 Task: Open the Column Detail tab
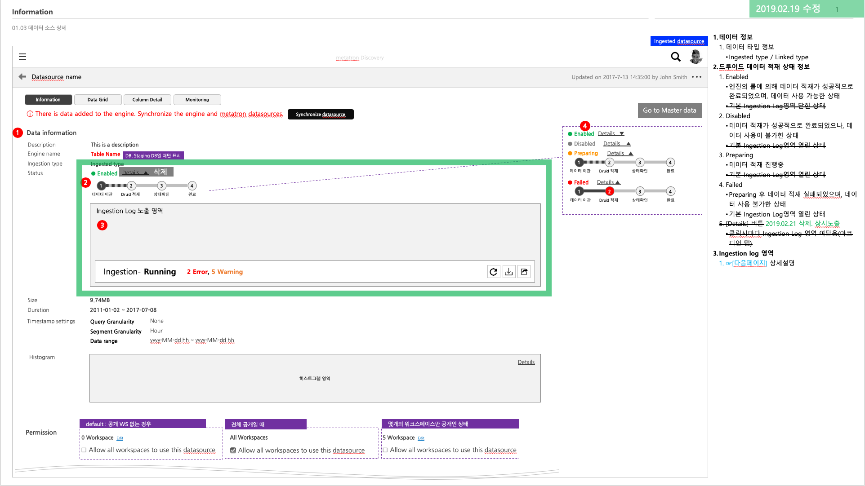pos(147,100)
